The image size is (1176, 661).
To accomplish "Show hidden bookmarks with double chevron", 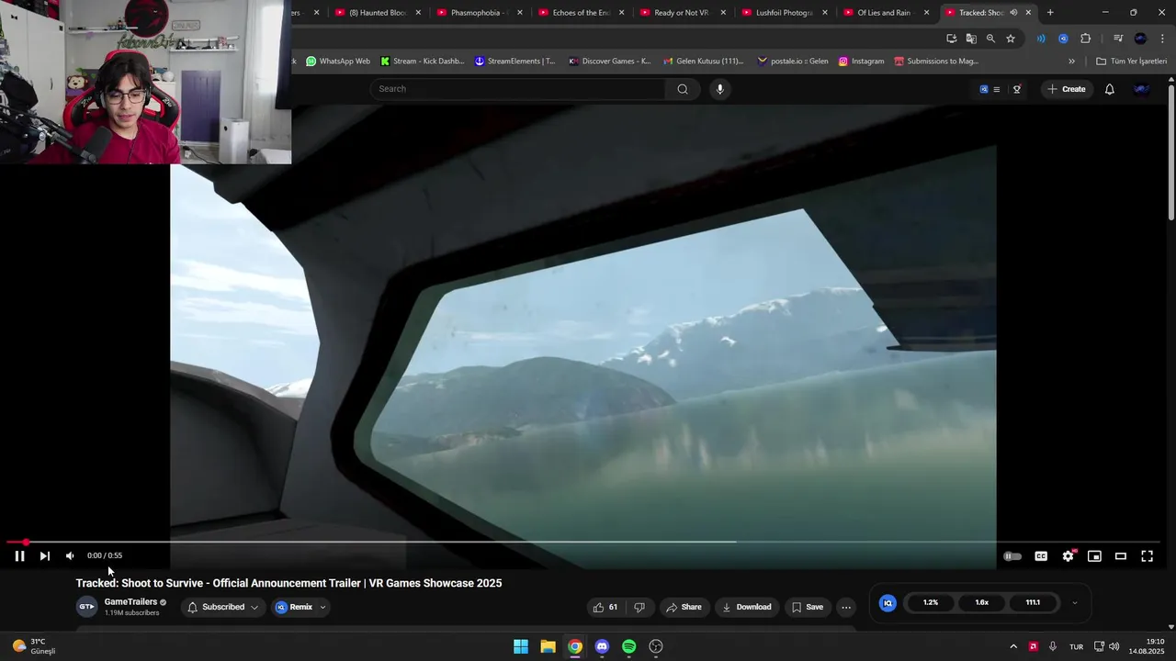I will coord(1071,62).
